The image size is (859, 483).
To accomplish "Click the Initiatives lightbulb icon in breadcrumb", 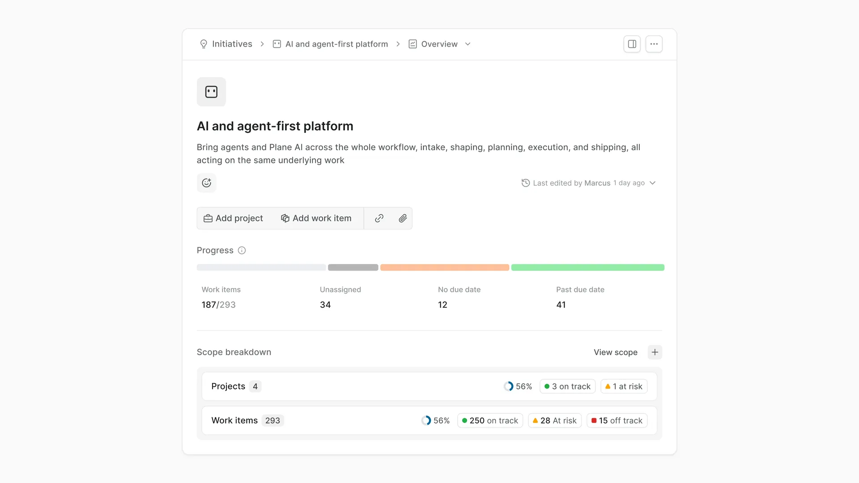I will (204, 44).
